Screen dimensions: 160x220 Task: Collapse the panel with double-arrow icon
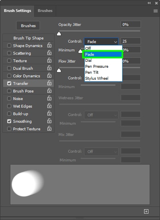pos(149,3)
